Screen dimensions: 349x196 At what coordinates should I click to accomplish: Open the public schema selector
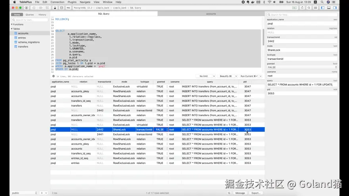click(24, 193)
